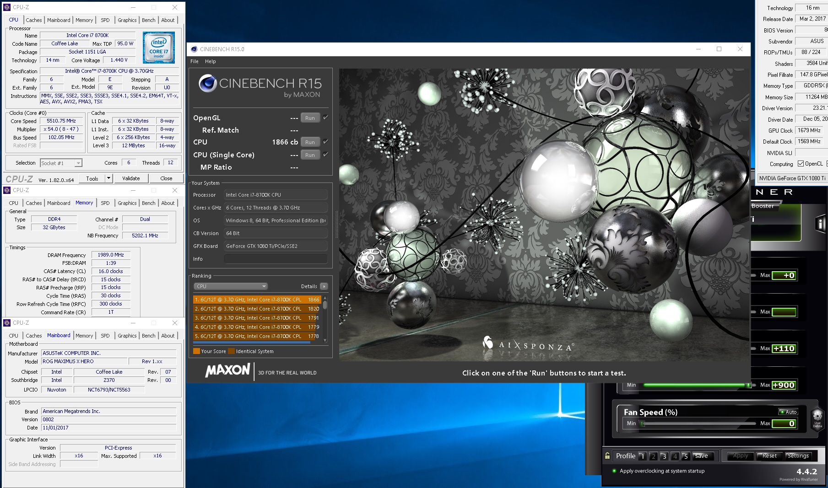828x488 pixels.
Task: Open the Ranking CPU dropdown
Action: coord(231,286)
